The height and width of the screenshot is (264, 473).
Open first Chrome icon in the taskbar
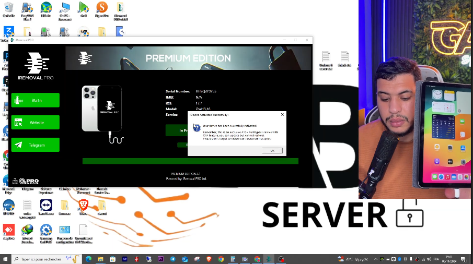click(221, 259)
